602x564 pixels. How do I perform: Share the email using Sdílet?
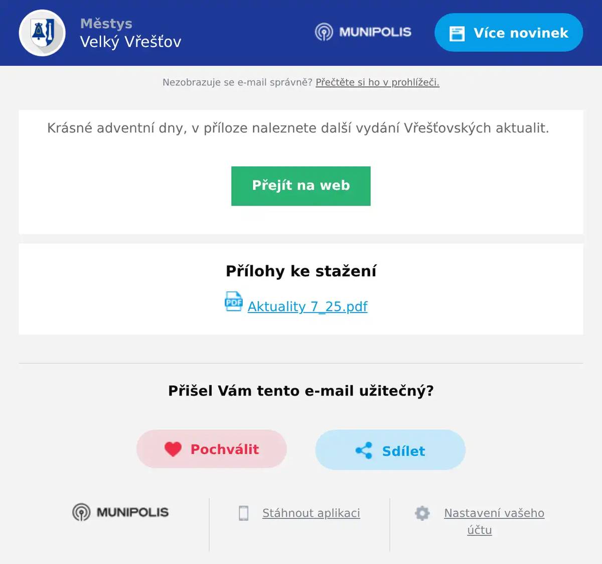(390, 450)
